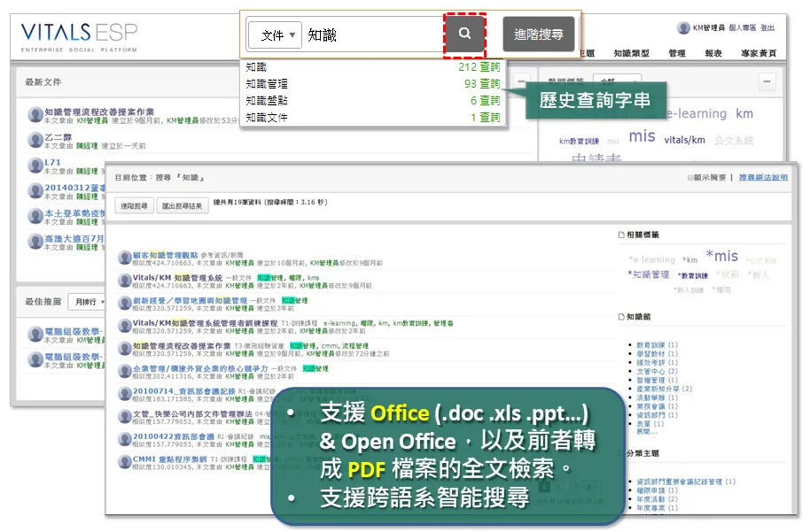
Task: Open the 知識類型 menu
Action: (631, 53)
